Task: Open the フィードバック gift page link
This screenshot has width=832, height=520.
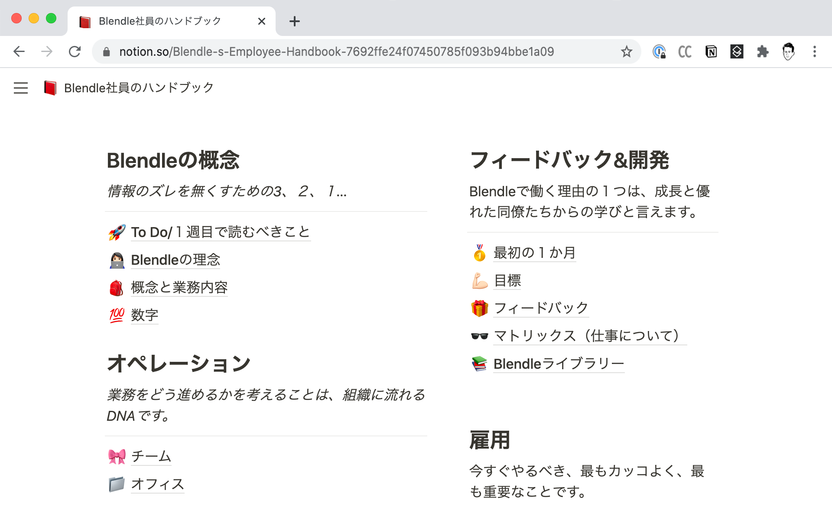Action: click(540, 309)
